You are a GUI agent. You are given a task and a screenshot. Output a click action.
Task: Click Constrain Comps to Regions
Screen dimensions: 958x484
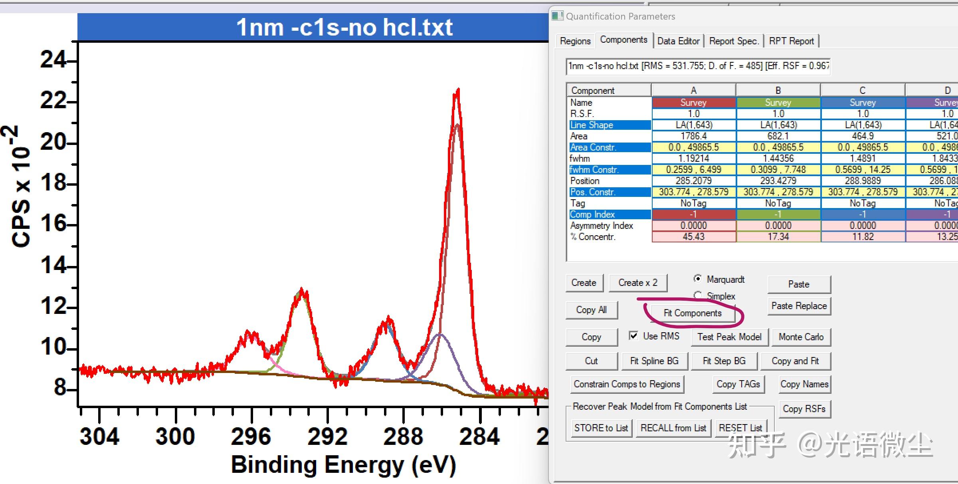click(627, 384)
